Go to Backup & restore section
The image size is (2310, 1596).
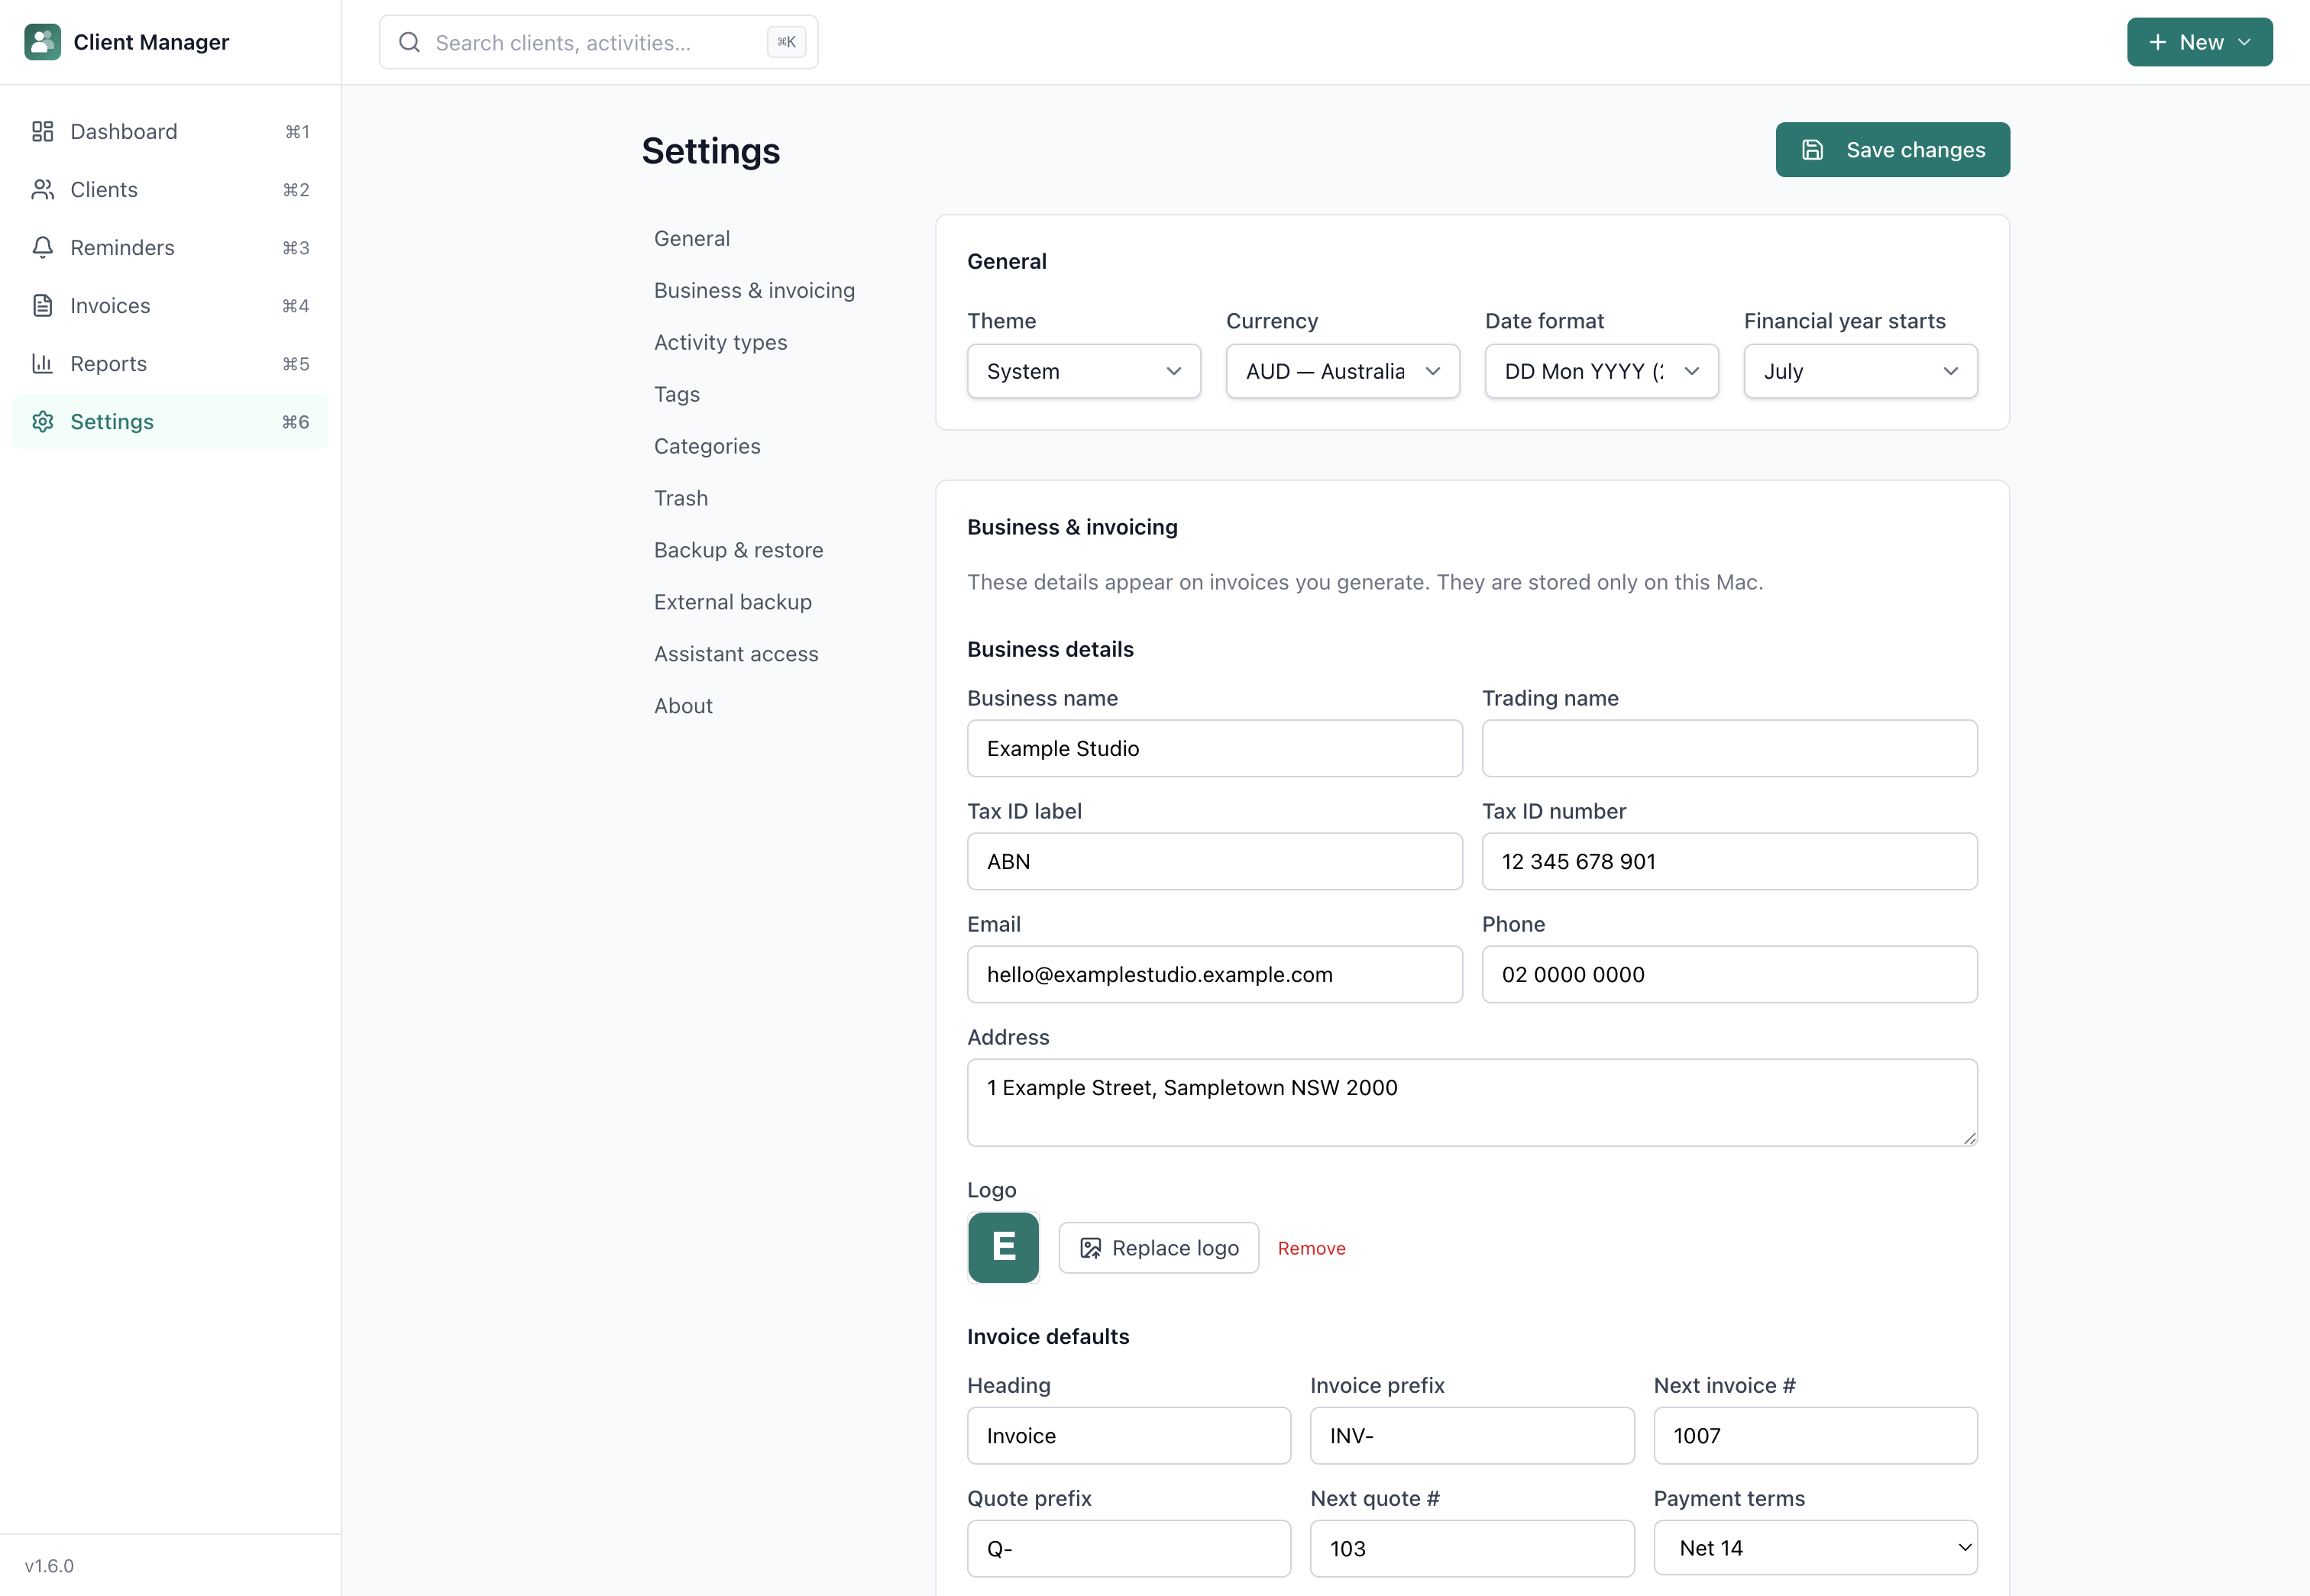click(739, 550)
